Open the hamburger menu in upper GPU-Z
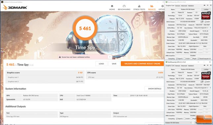This screenshot has height=125, width=213. 211,5
